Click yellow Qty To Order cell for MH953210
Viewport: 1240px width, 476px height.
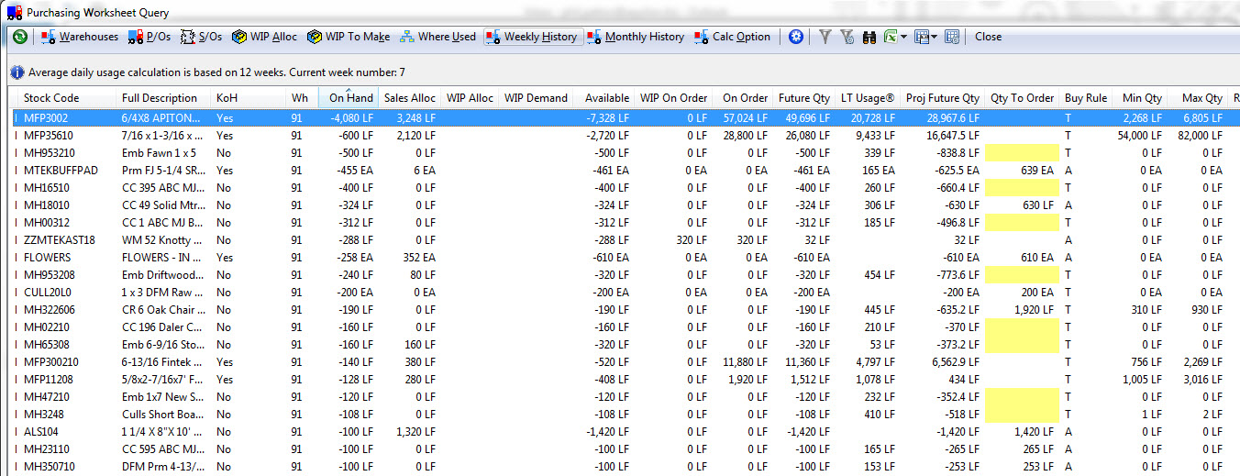pos(1020,153)
